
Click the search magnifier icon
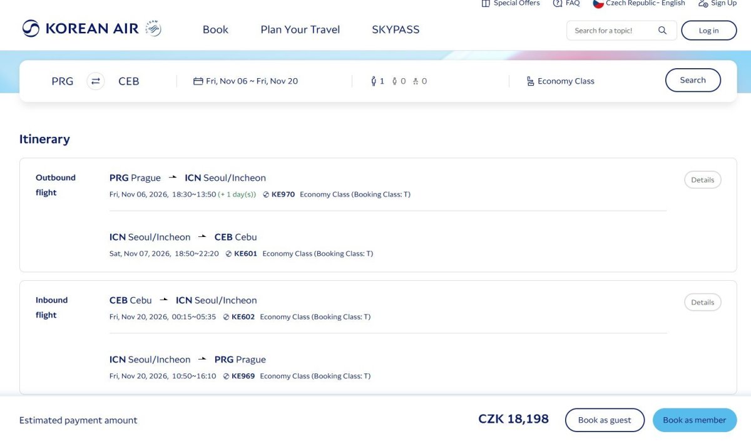click(x=663, y=31)
